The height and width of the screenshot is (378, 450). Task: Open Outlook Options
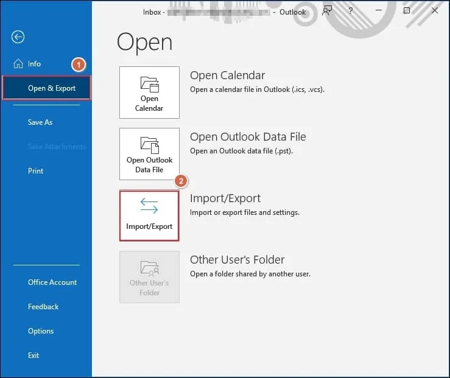tap(41, 331)
